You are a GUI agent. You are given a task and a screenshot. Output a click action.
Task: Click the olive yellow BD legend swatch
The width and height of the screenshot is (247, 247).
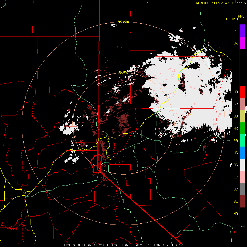click(x=242, y=116)
